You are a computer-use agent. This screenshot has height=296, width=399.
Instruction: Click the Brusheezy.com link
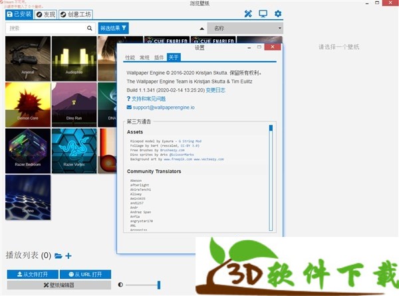click(172, 150)
